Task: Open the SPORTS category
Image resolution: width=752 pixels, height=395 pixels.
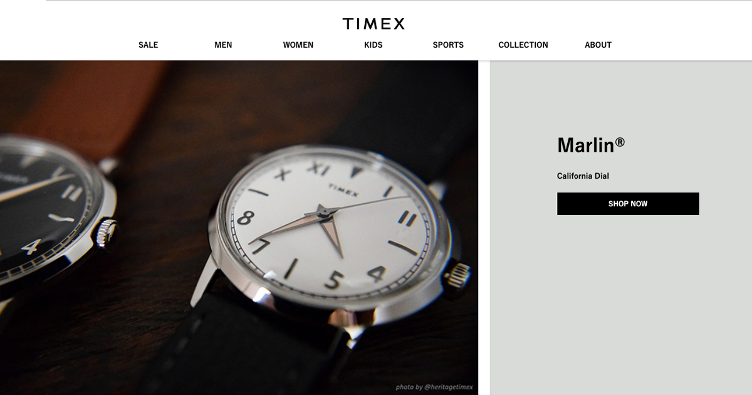Action: (448, 45)
